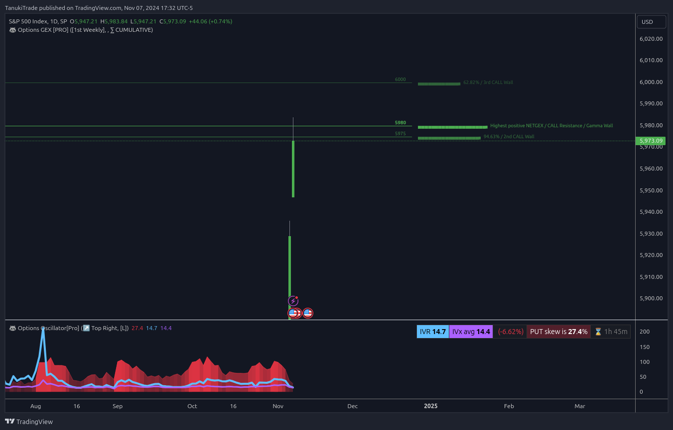Image resolution: width=673 pixels, height=430 pixels.
Task: Click the lightning bolt event icon
Action: tap(293, 301)
